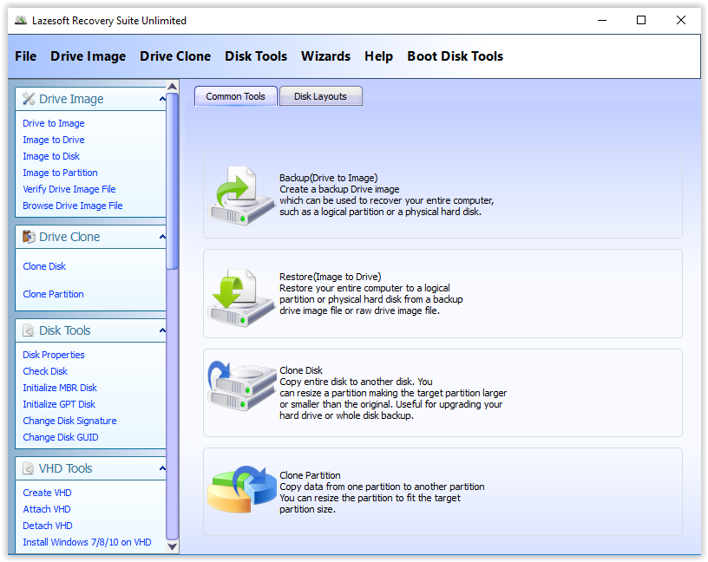
Task: Open Disk Properties
Action: pos(54,355)
